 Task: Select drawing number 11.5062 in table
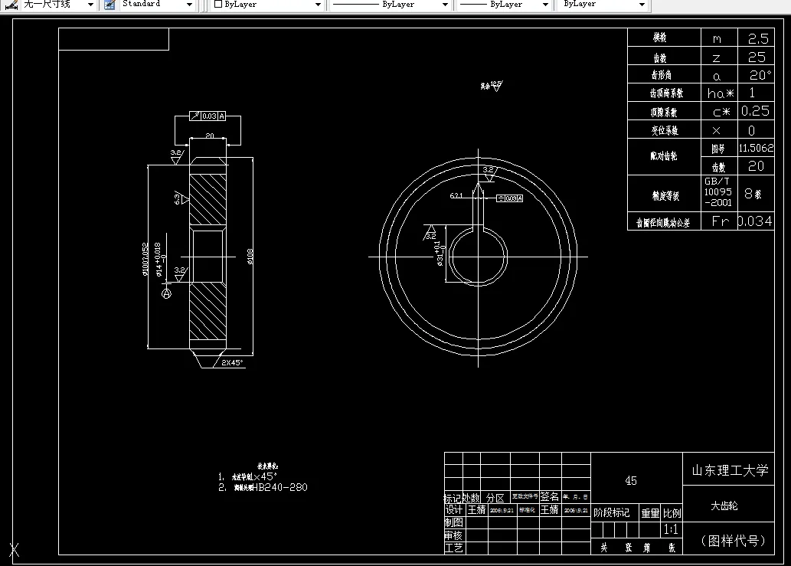click(x=756, y=148)
